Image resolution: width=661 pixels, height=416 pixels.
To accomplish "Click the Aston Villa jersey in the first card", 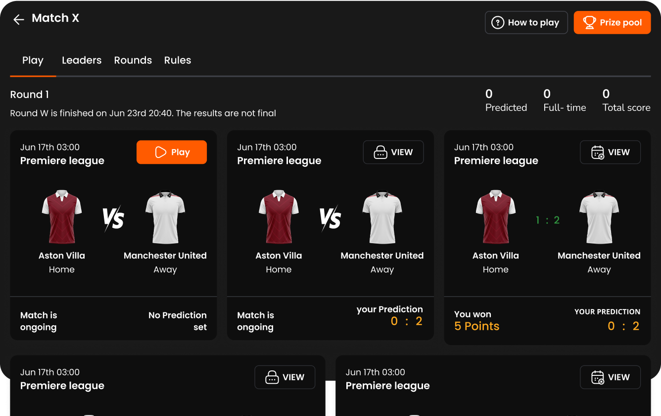I will pyautogui.click(x=62, y=217).
